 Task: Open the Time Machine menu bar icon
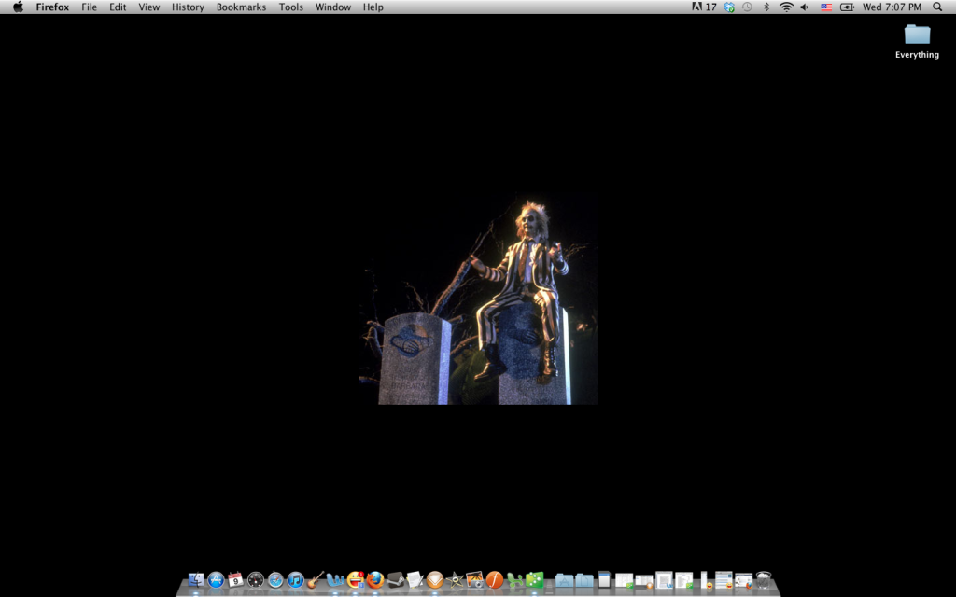click(747, 7)
